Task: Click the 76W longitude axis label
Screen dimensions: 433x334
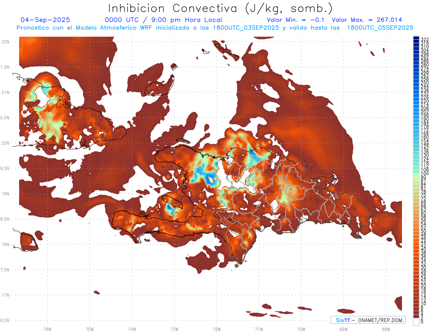Action: [x=47, y=329]
